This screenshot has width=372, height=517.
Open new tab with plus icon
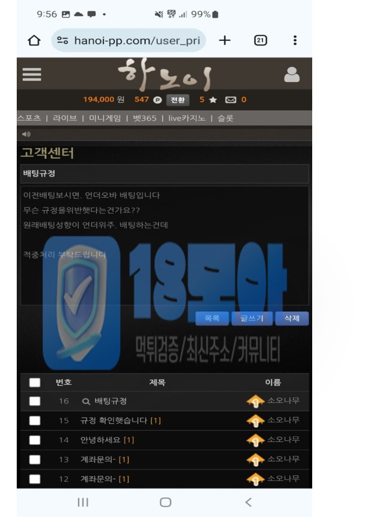click(225, 40)
